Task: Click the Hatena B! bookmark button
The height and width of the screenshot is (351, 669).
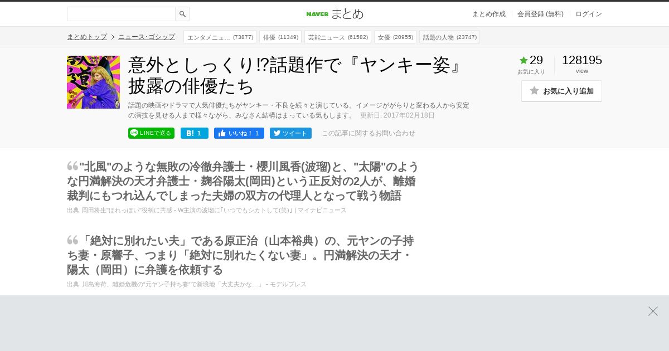Action: 195,133
